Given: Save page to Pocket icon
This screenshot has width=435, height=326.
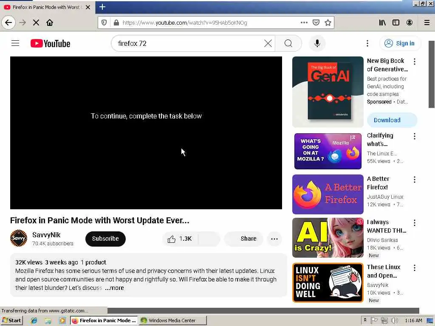Looking at the screenshot, I should pyautogui.click(x=316, y=22).
